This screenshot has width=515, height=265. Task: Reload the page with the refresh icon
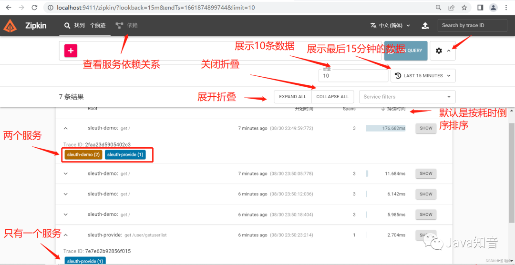tap(34, 8)
